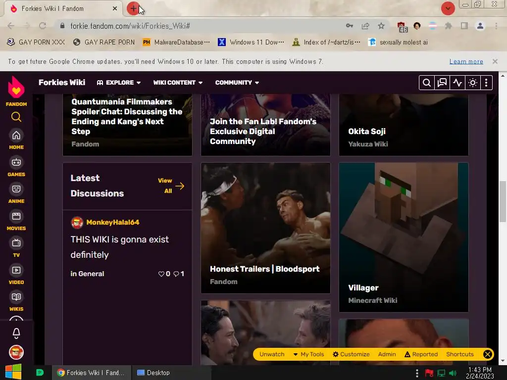This screenshot has height=380, width=507.
Task: Open the TV section in the sidebar
Action: [16, 247]
